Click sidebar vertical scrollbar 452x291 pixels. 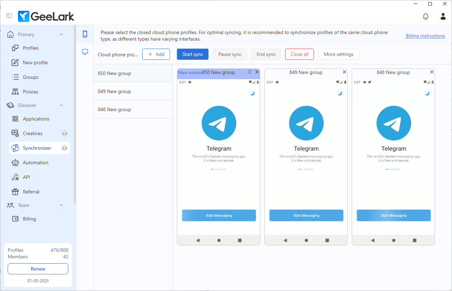click(75, 115)
